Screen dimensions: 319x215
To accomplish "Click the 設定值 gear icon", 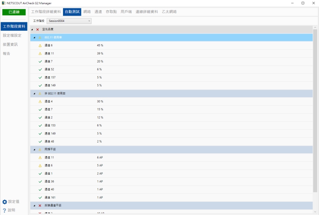I will 5,202.
